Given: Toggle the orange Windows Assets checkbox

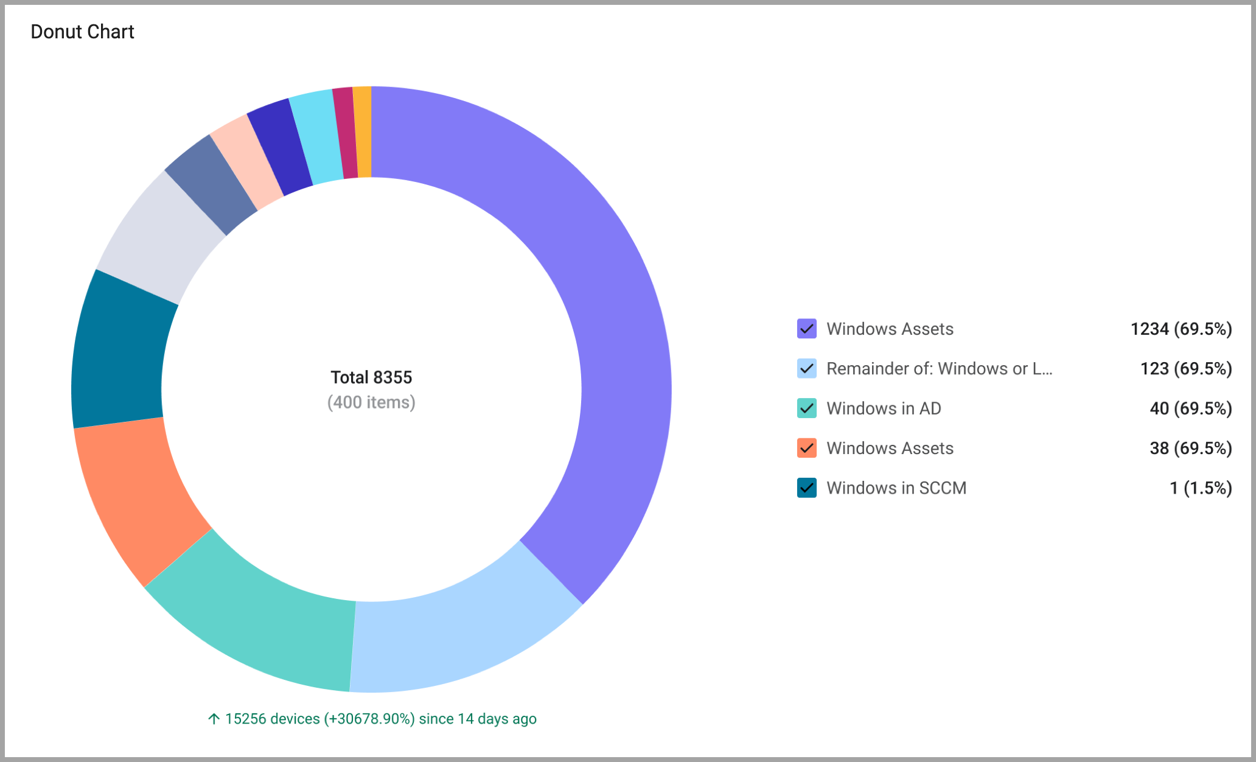Looking at the screenshot, I should click(806, 448).
